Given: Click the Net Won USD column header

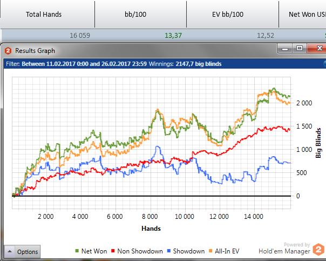Looking at the screenshot, I should [307, 15].
